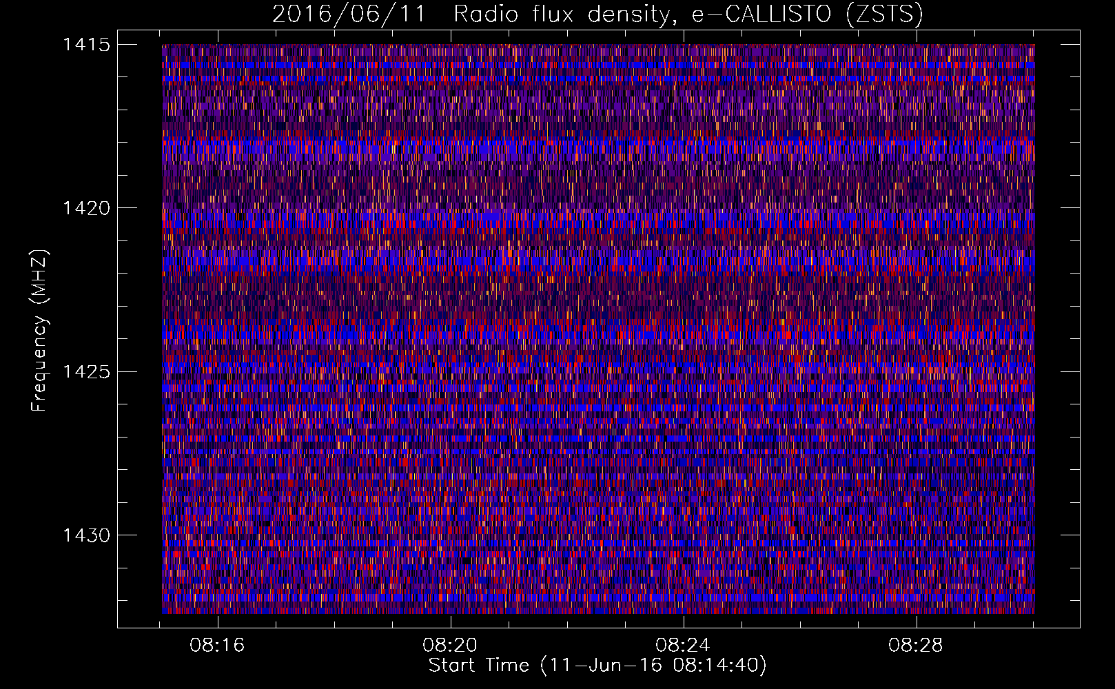The image size is (1115, 689).
Task: Click the 'Frequency (MHZ)' axis label
Action: click(x=40, y=330)
